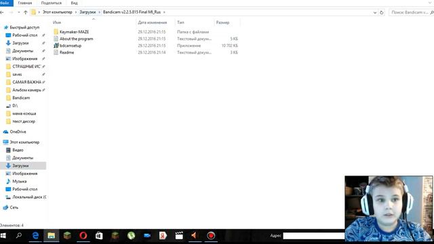
Task: Sort by Размер column header
Action: (x=222, y=22)
